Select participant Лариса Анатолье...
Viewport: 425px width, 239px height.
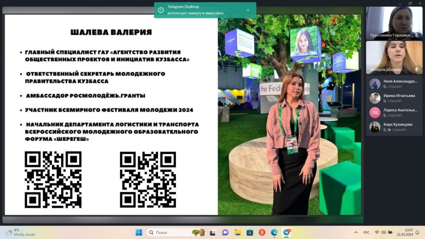pos(394,112)
